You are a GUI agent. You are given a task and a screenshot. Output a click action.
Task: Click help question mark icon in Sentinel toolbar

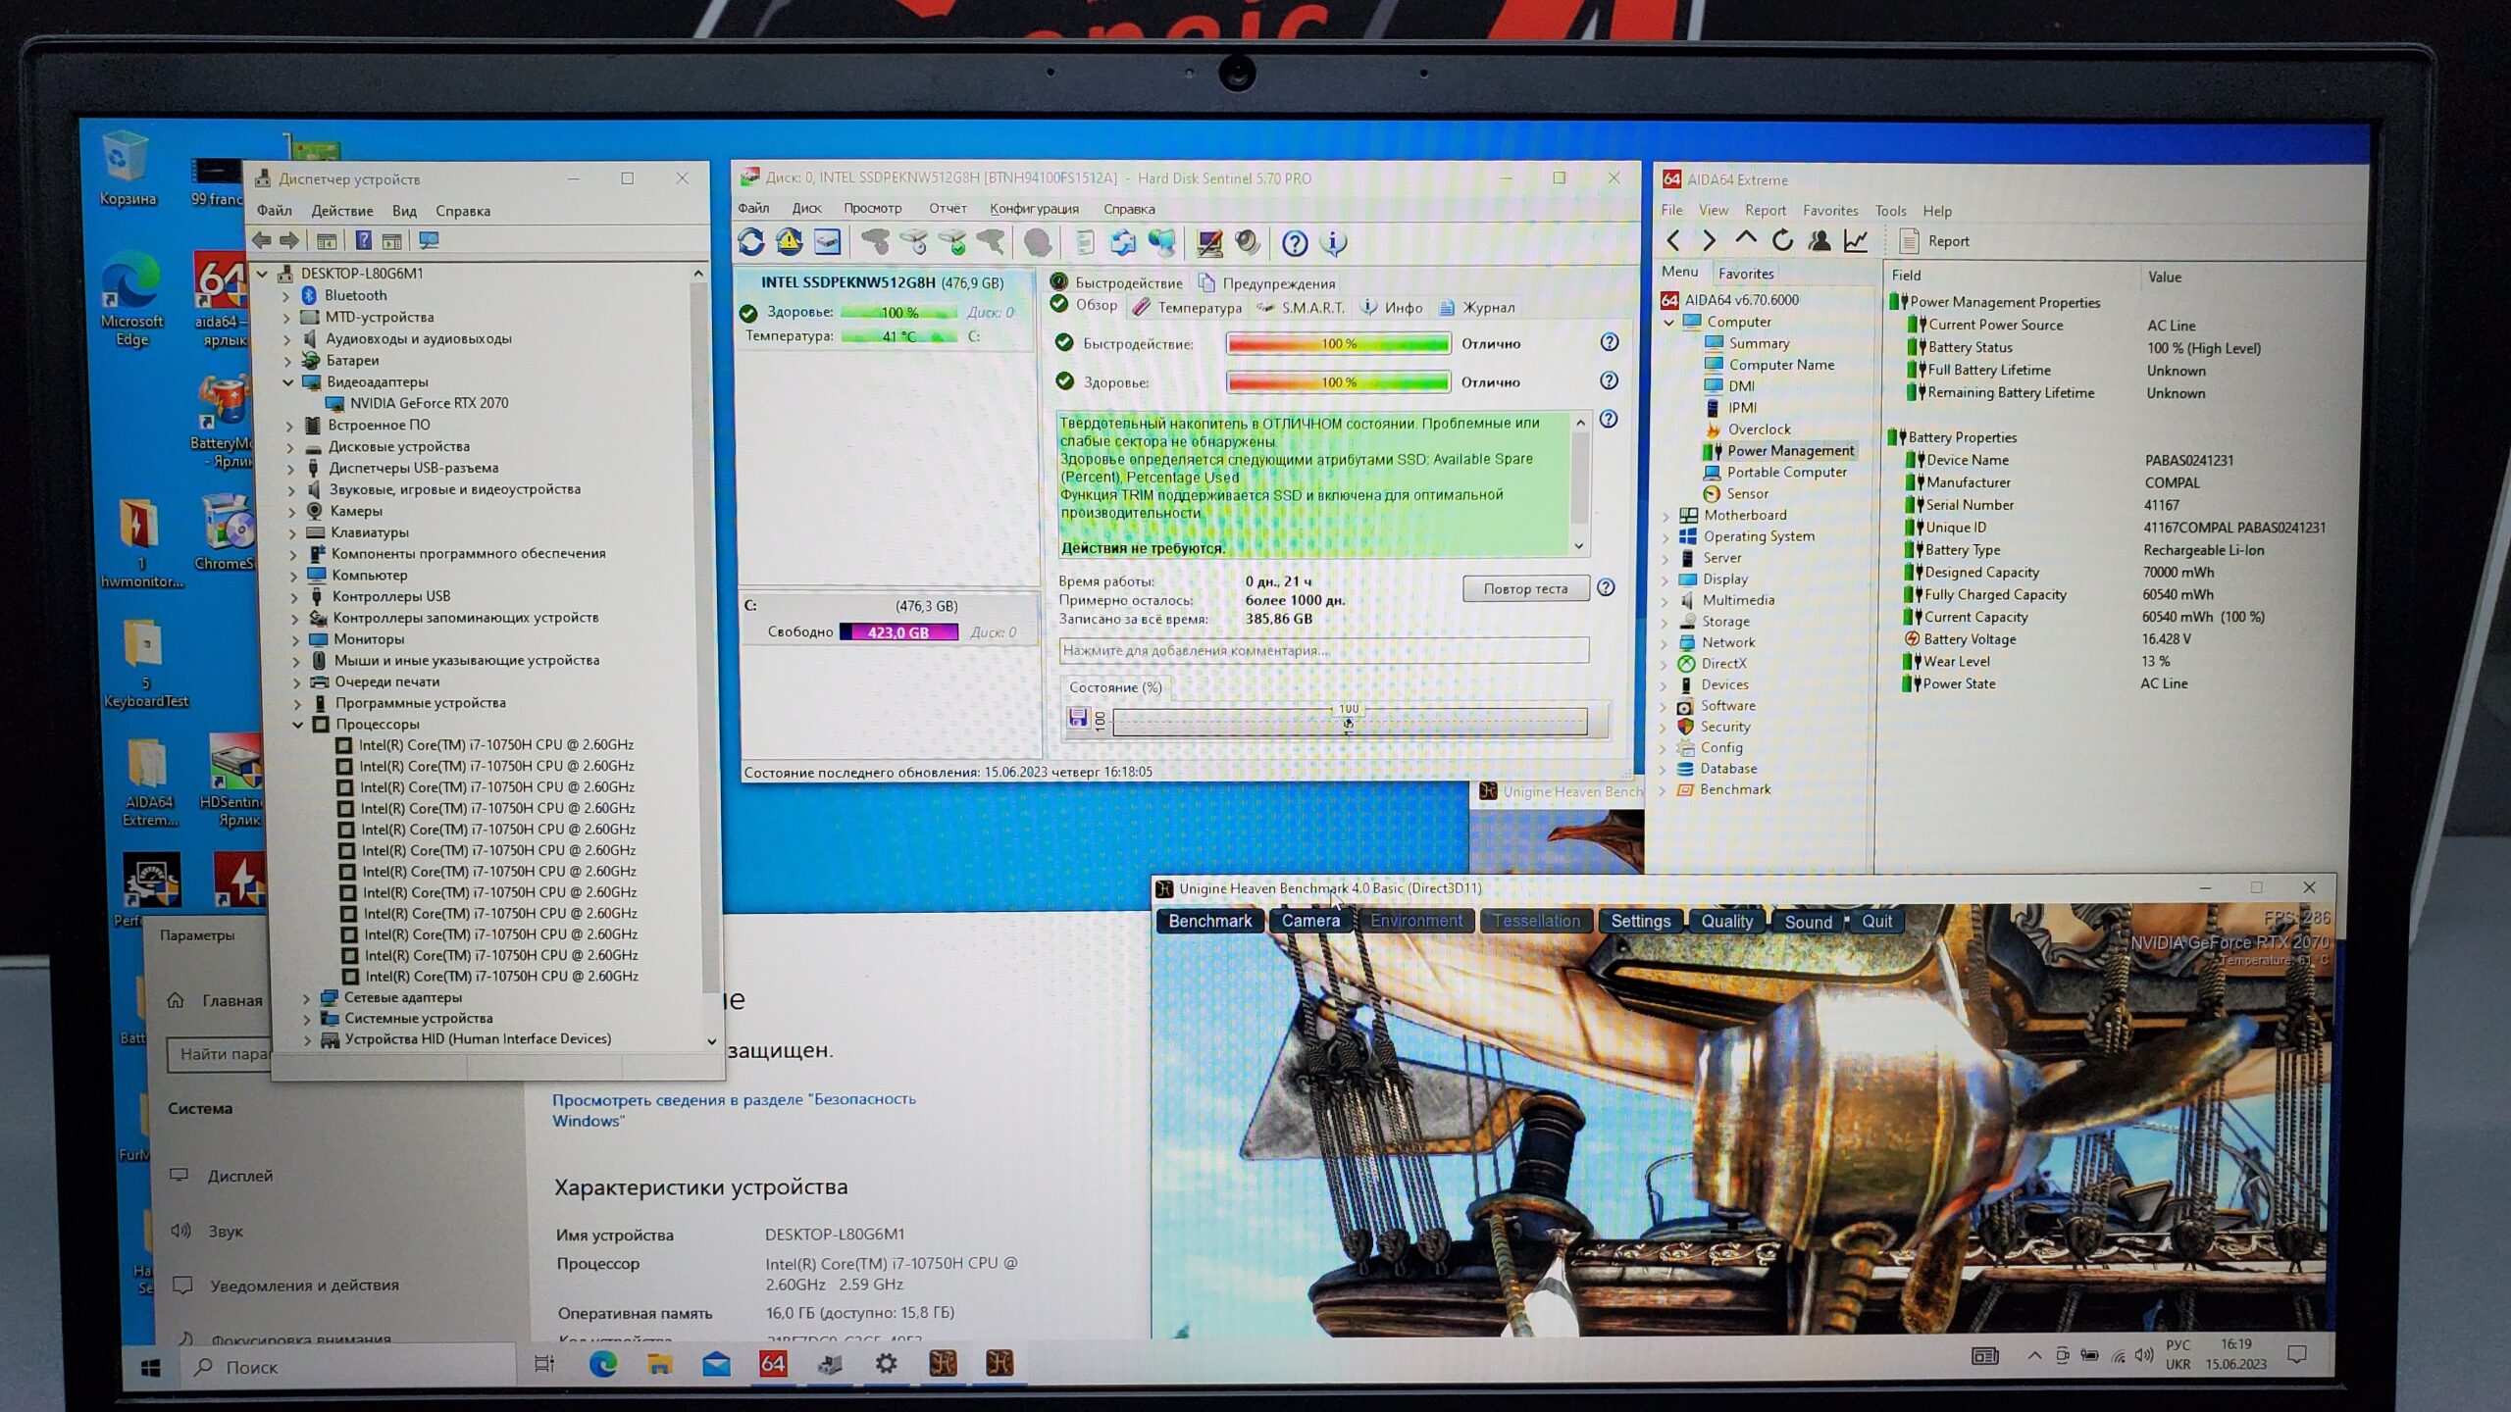[x=1295, y=243]
